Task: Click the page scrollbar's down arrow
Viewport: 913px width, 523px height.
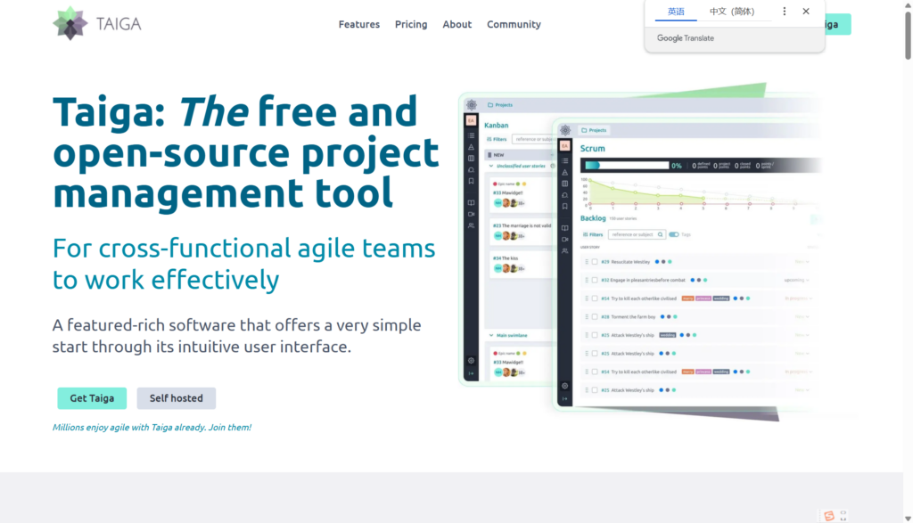Action: pyautogui.click(x=907, y=517)
